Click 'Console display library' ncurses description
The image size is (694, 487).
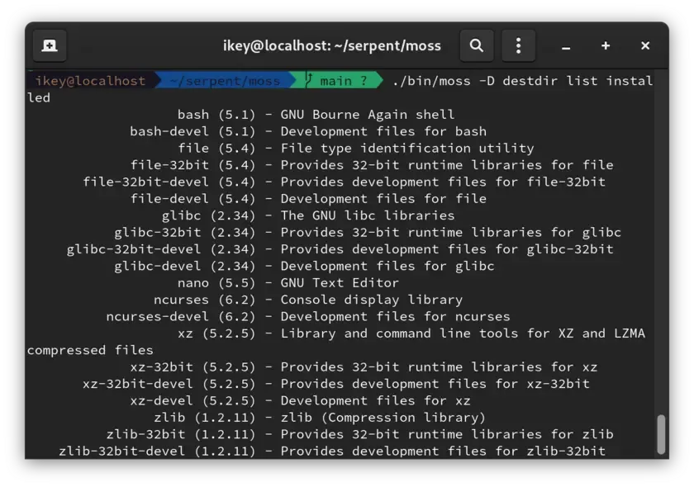click(x=371, y=300)
